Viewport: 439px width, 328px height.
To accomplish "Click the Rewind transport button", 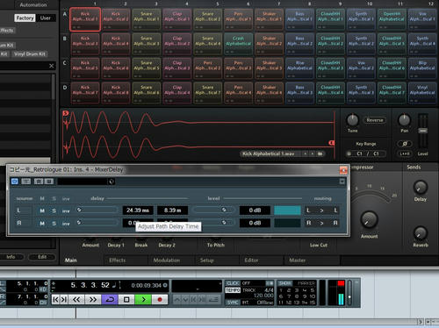I will (x=76, y=299).
